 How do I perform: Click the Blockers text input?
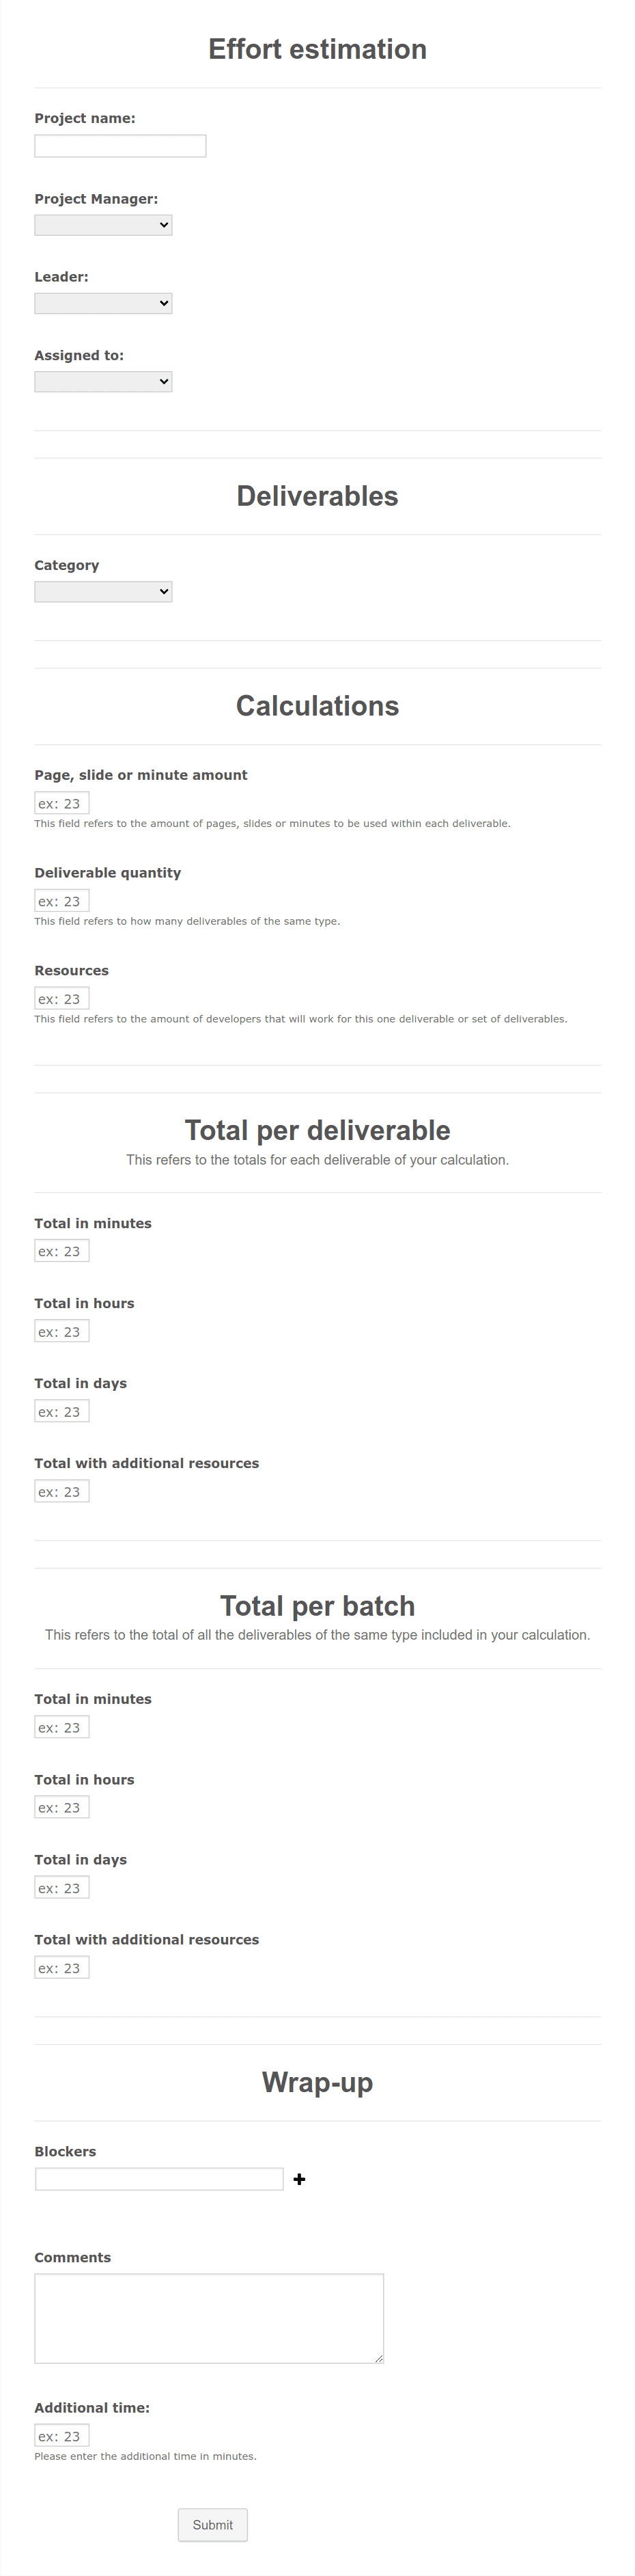click(x=158, y=2178)
